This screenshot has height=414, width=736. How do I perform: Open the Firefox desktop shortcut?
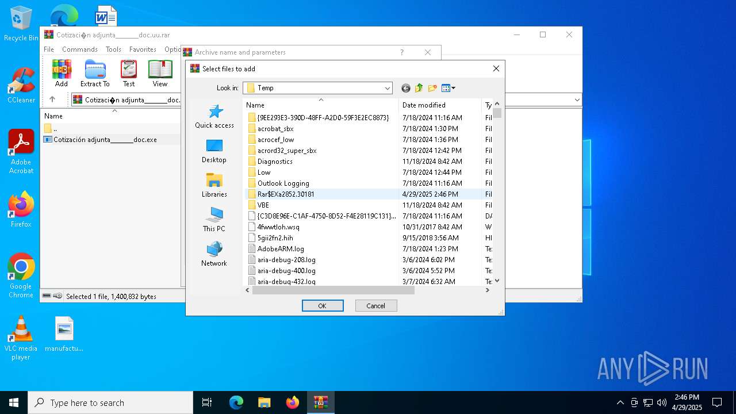21,209
